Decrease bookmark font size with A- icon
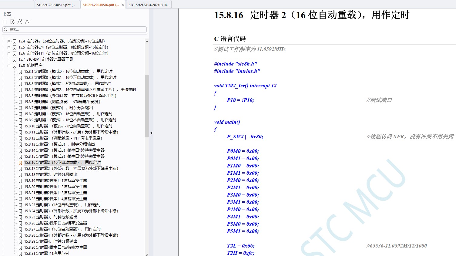This screenshot has width=456, height=256. click(x=27, y=22)
